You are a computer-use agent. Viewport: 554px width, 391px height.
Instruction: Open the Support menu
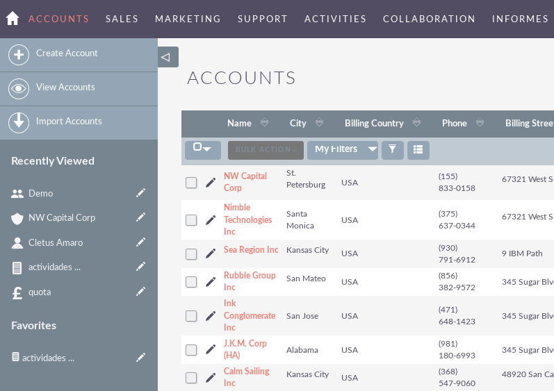pos(263,19)
